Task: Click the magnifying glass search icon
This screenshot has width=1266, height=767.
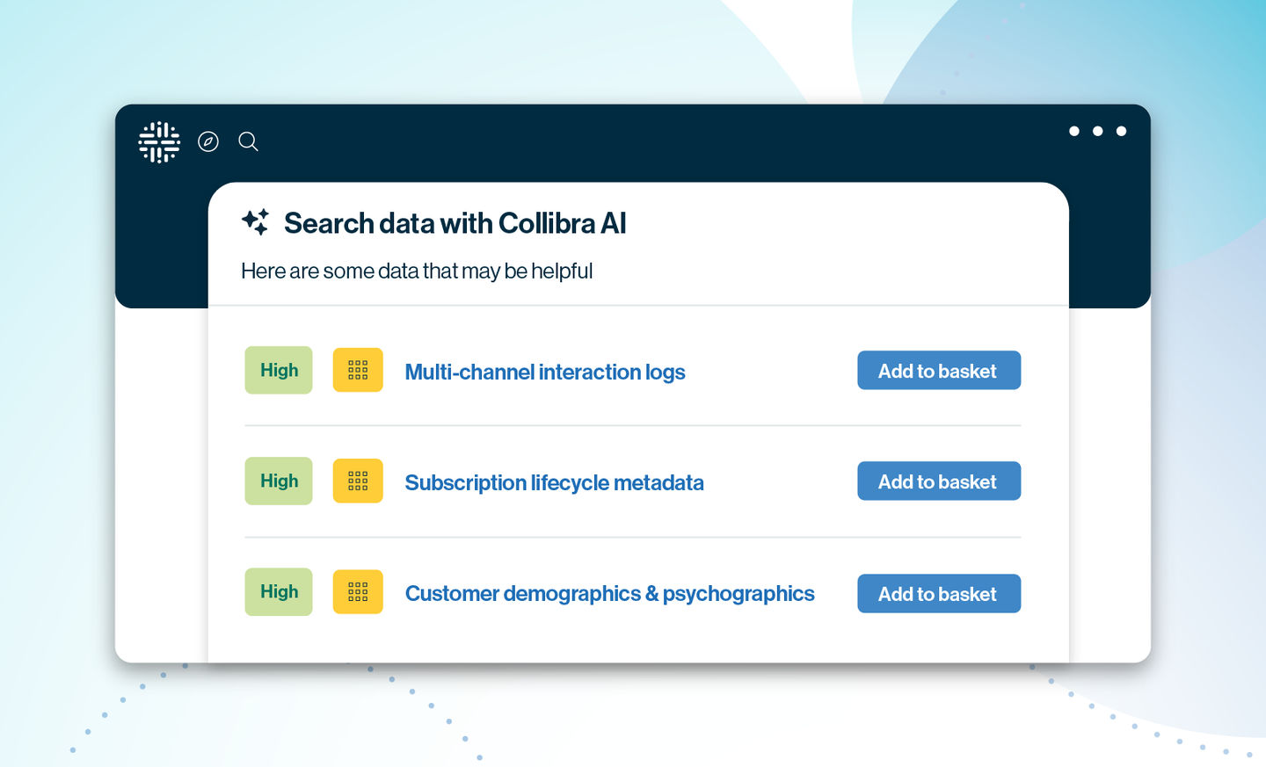Action: point(249,141)
